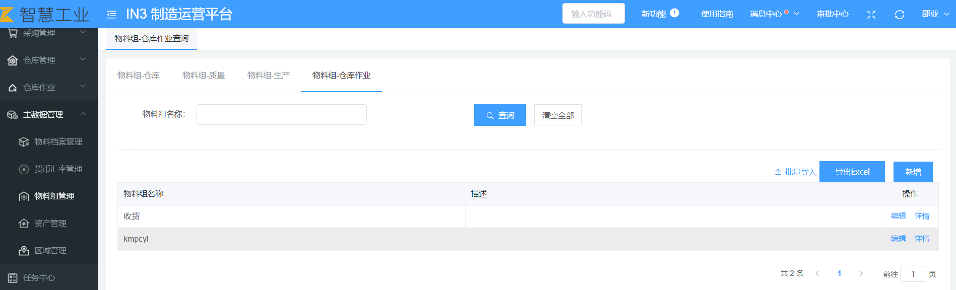This screenshot has width=956, height=290.
Task: Switch to the 物料组-质量 tab
Action: coord(204,76)
